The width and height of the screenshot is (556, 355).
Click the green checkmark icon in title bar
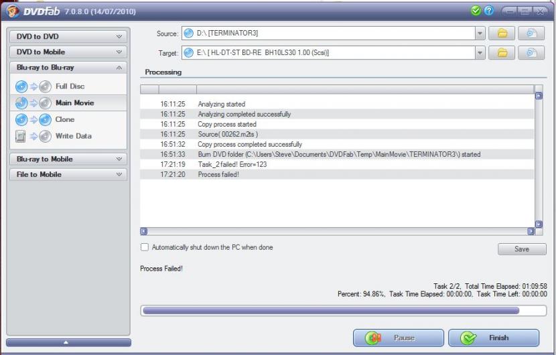[x=476, y=11]
